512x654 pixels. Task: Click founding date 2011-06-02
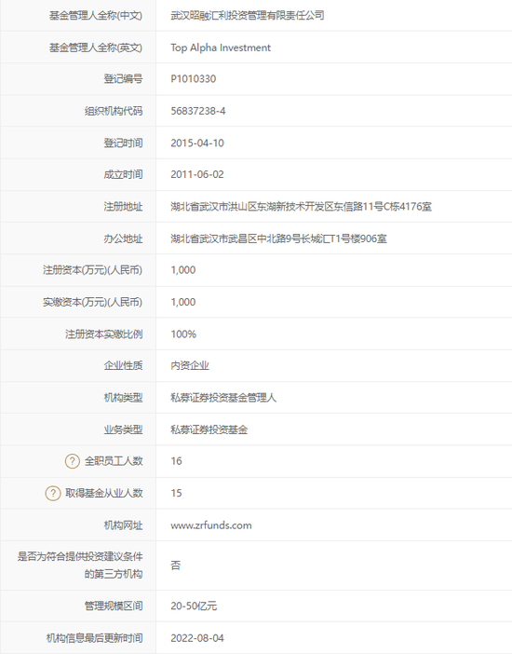coord(197,174)
